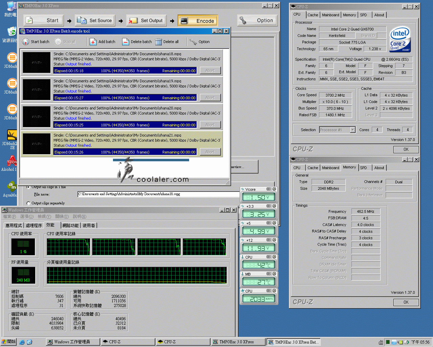Open the 使用者 tab in Task Manager
The image size is (433, 347).
click(x=89, y=225)
